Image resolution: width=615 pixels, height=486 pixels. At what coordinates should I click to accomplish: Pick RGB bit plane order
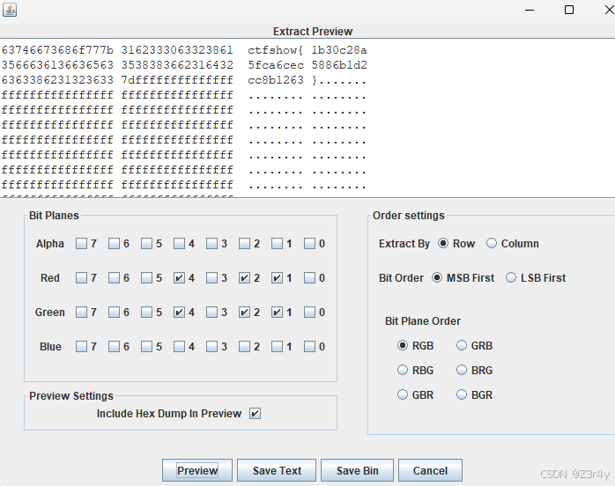point(403,345)
